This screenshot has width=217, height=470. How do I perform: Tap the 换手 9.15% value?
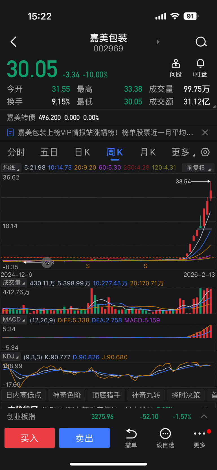[61, 102]
